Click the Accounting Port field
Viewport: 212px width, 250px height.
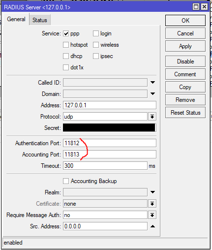[x=110, y=155]
